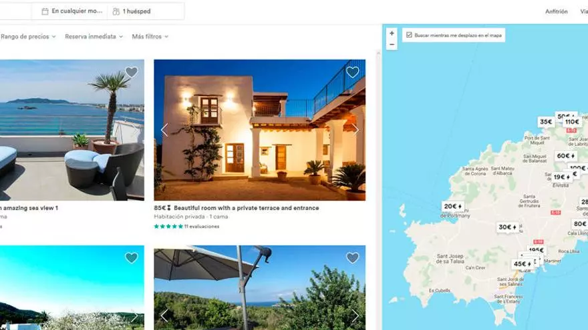Open the date picker En cualquier momento
The image size is (588, 330).
(x=72, y=11)
